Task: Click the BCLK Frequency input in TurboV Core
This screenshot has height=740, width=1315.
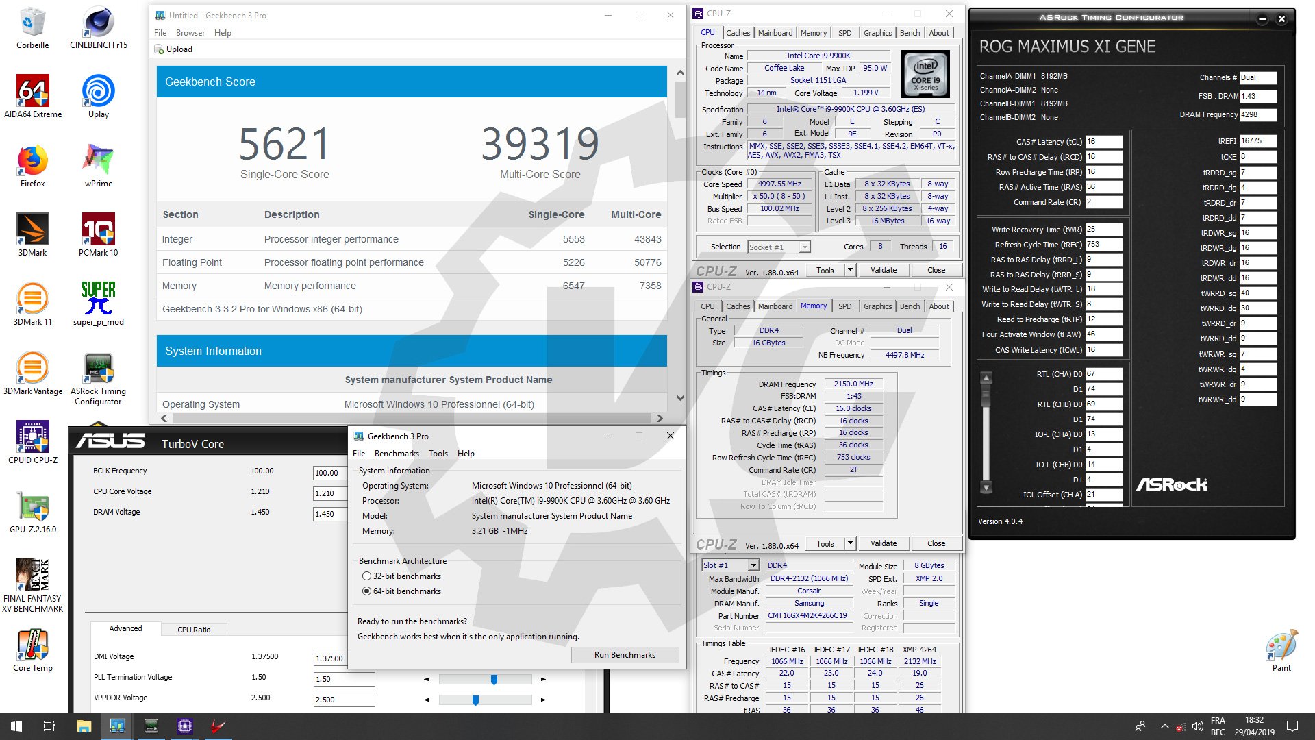Action: 330,473
